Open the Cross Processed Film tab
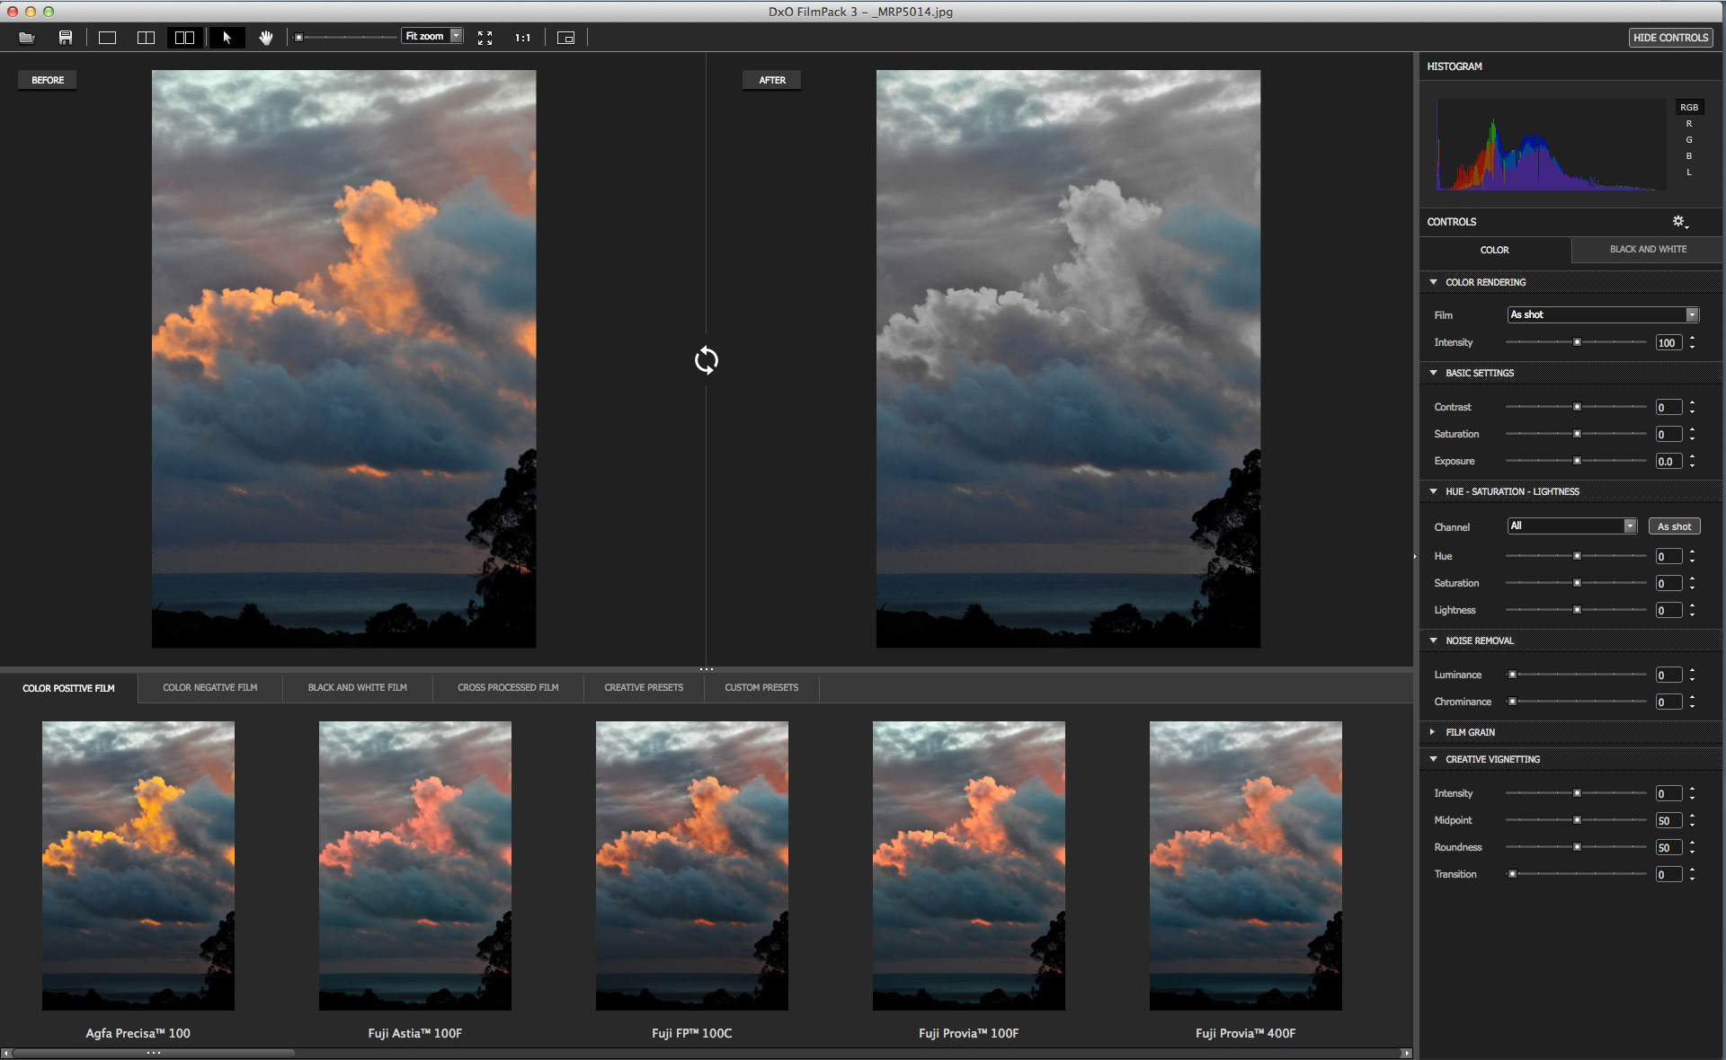1726x1060 pixels. (508, 688)
